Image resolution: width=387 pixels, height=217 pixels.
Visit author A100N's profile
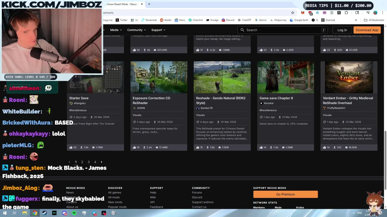(x=141, y=108)
